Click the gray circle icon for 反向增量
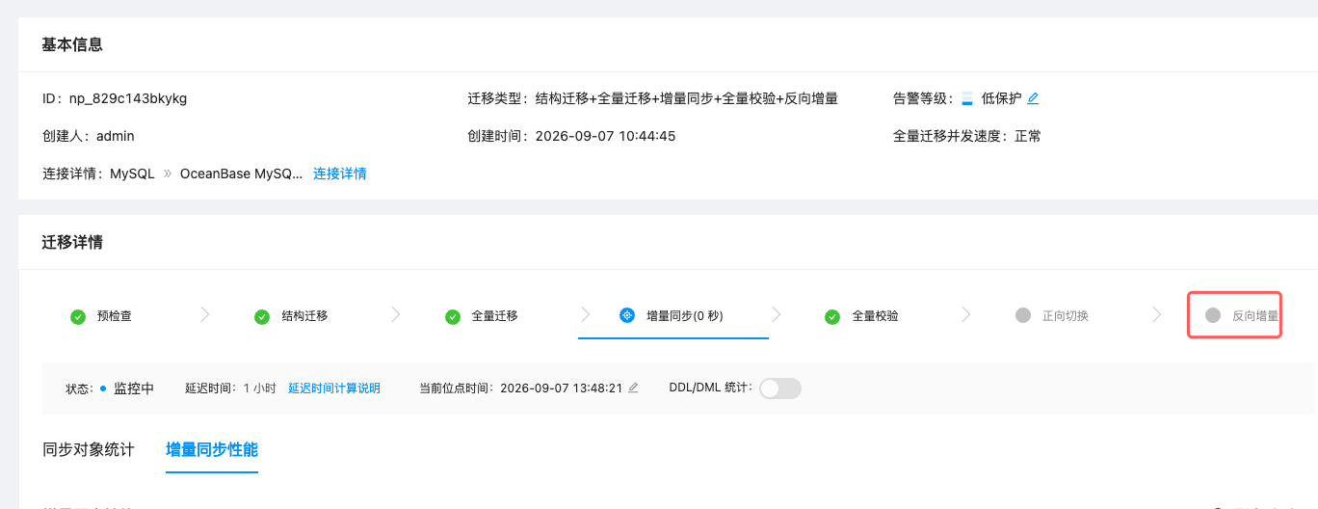 (x=1213, y=315)
